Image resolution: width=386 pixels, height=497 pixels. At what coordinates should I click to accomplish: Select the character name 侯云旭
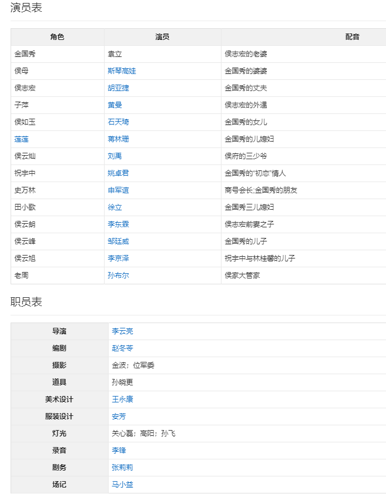click(25, 258)
